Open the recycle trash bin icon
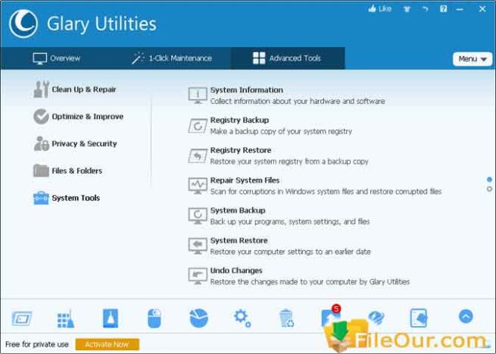Viewport: 496px width, 354px height. pos(286,318)
